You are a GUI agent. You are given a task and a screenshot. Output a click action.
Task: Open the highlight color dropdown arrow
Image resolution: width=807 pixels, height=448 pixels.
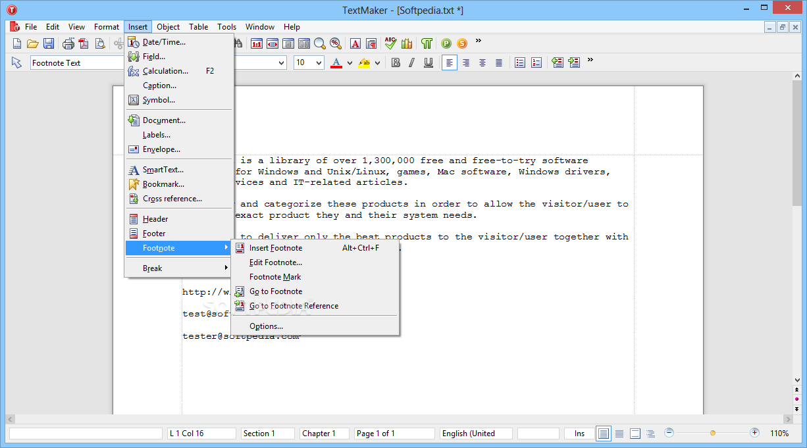[x=378, y=63]
